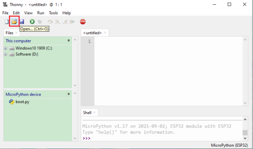Screen dimensions: 253x149
Task: Open the Run menu
Action: pyautogui.click(x=40, y=13)
